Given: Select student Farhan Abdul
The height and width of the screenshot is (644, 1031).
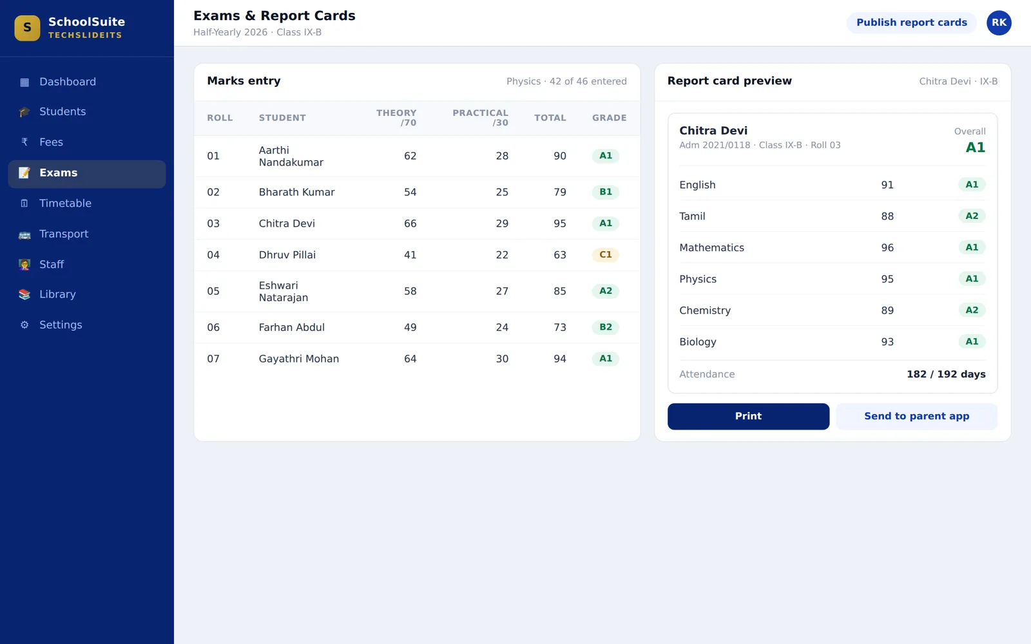Looking at the screenshot, I should (x=417, y=327).
